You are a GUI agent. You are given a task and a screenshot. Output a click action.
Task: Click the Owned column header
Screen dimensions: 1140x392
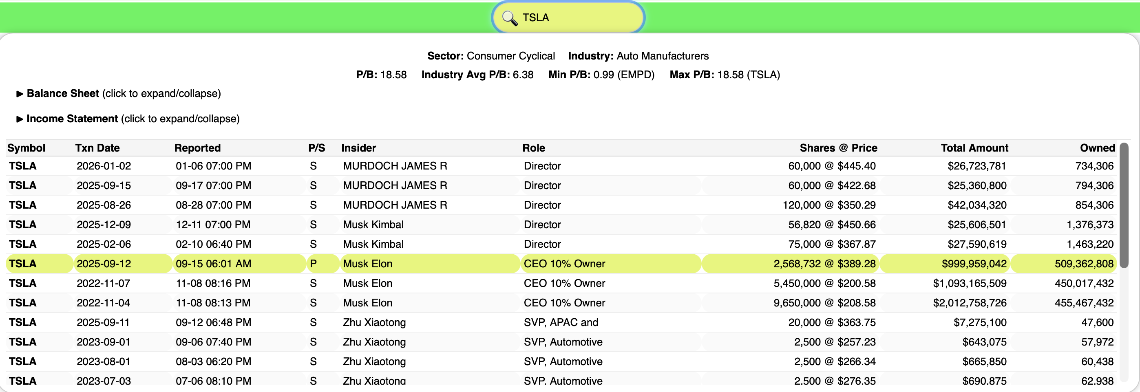point(1097,148)
